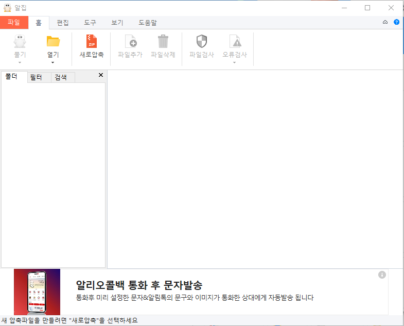Open the 도움말 ribbon tab
The height and width of the screenshot is (326, 404).
click(148, 23)
